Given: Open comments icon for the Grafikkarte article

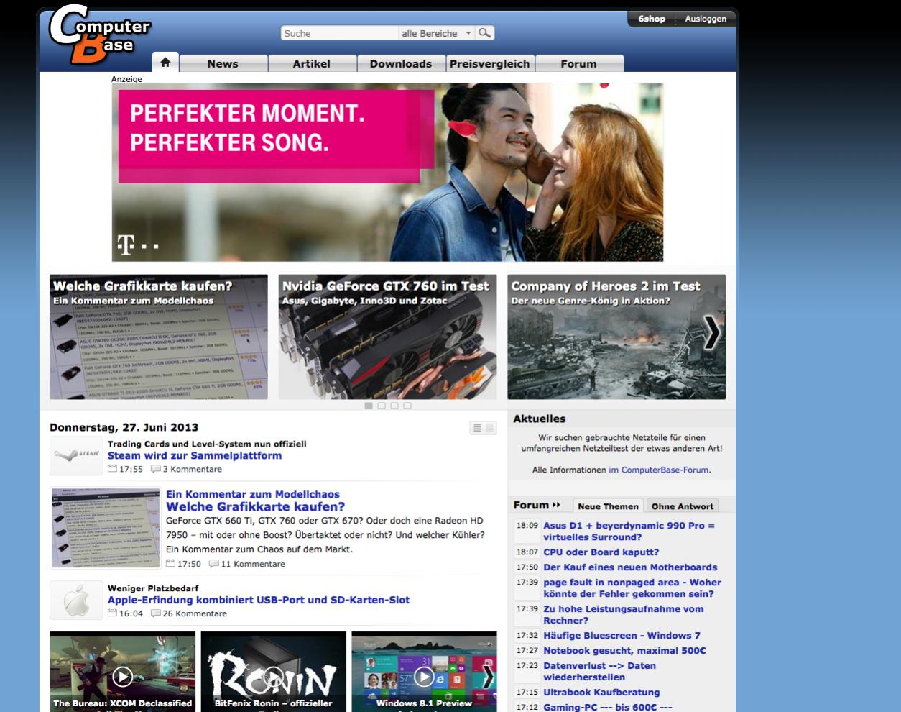Looking at the screenshot, I should click(213, 564).
